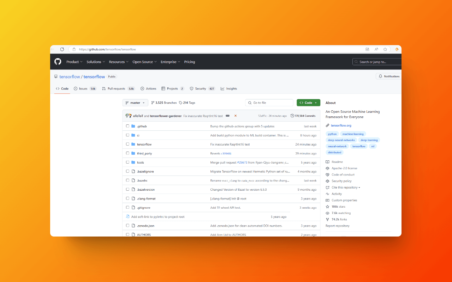
Task: Open the master branch selector
Action: coord(135,103)
